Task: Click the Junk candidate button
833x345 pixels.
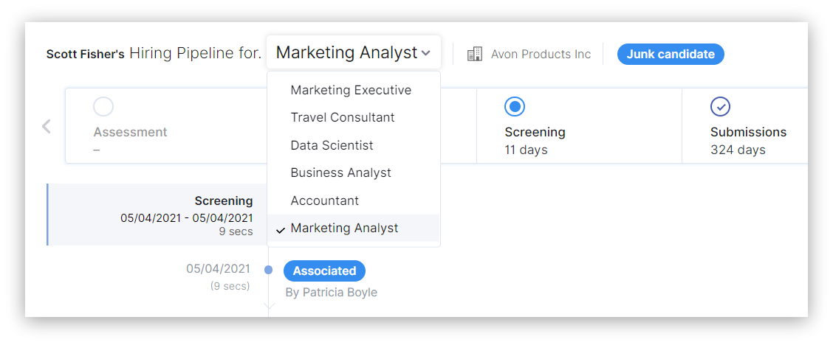Action: pyautogui.click(x=671, y=54)
